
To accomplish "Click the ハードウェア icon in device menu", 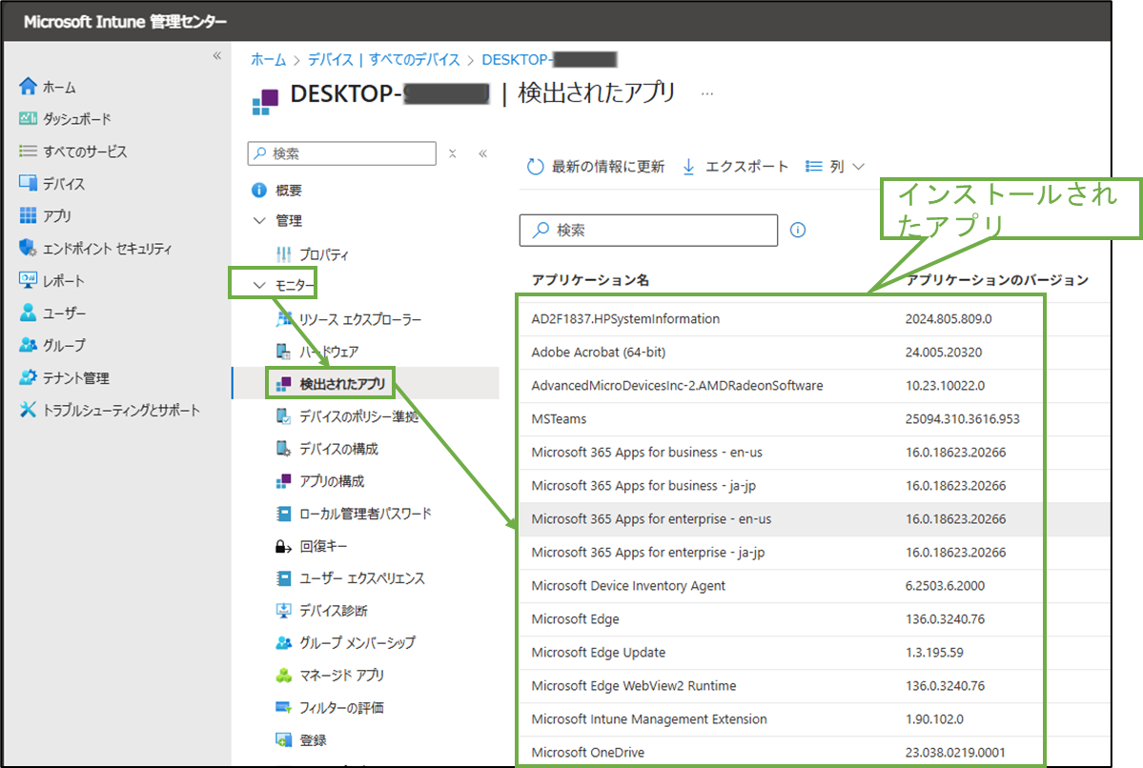I will point(283,352).
